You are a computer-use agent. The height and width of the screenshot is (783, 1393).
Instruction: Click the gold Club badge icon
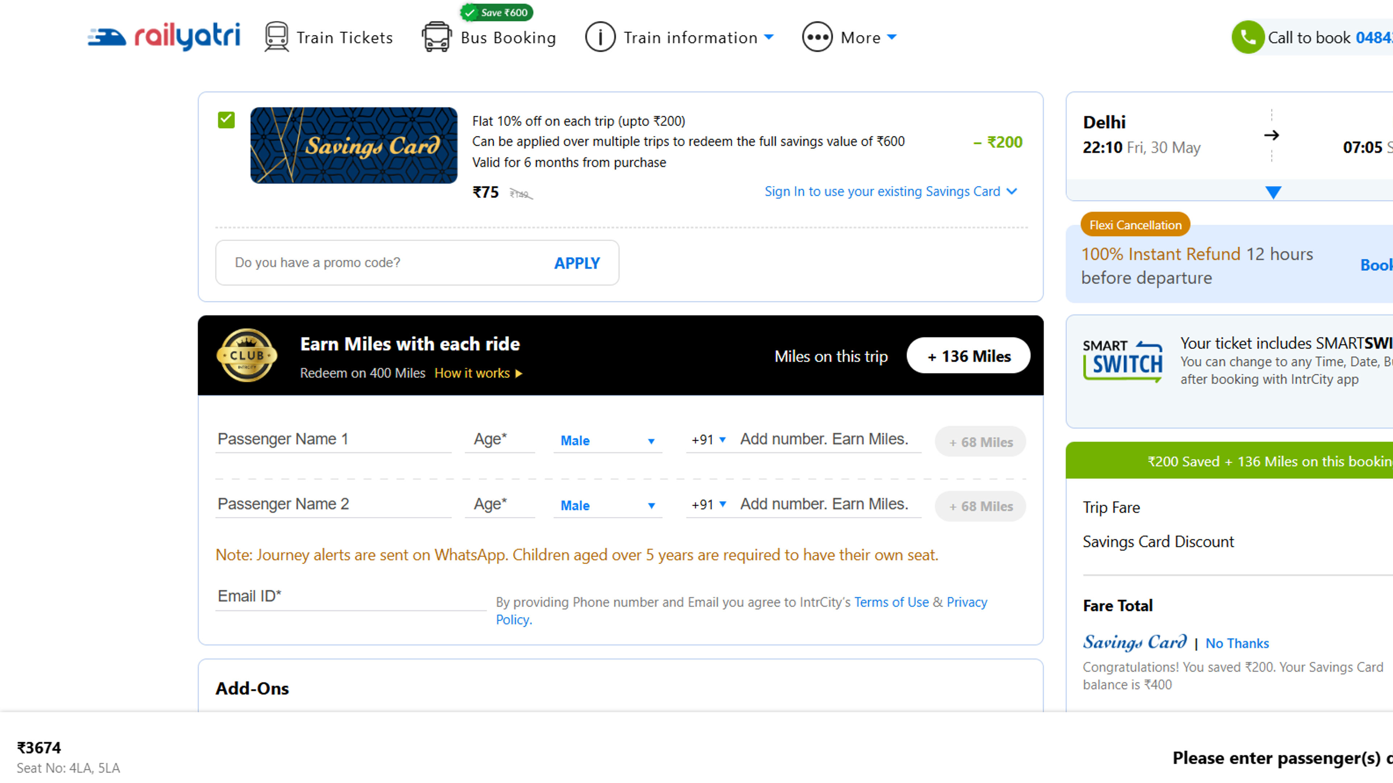click(247, 355)
